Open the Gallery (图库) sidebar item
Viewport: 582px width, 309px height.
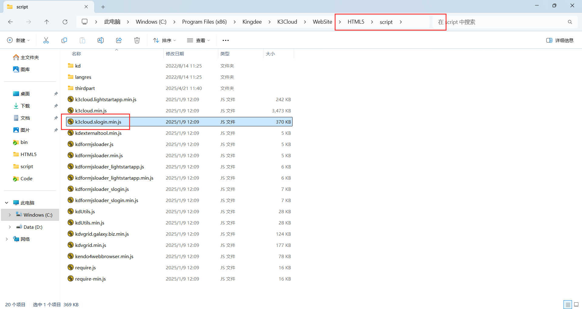point(22,69)
